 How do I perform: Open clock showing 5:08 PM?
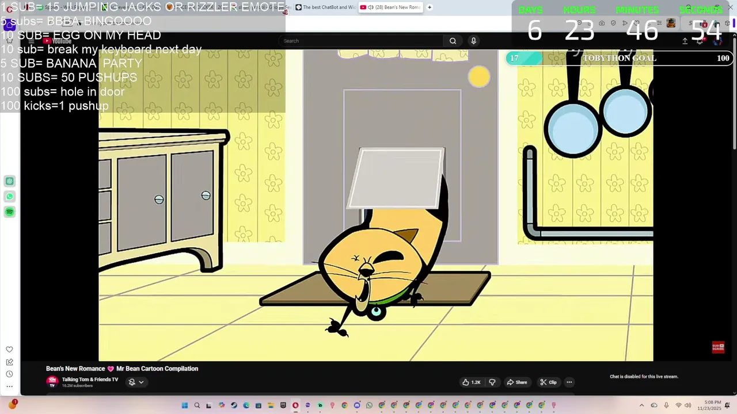(709, 405)
